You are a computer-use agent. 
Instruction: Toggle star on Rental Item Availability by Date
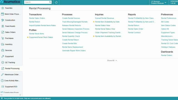[x=94, y=22]
